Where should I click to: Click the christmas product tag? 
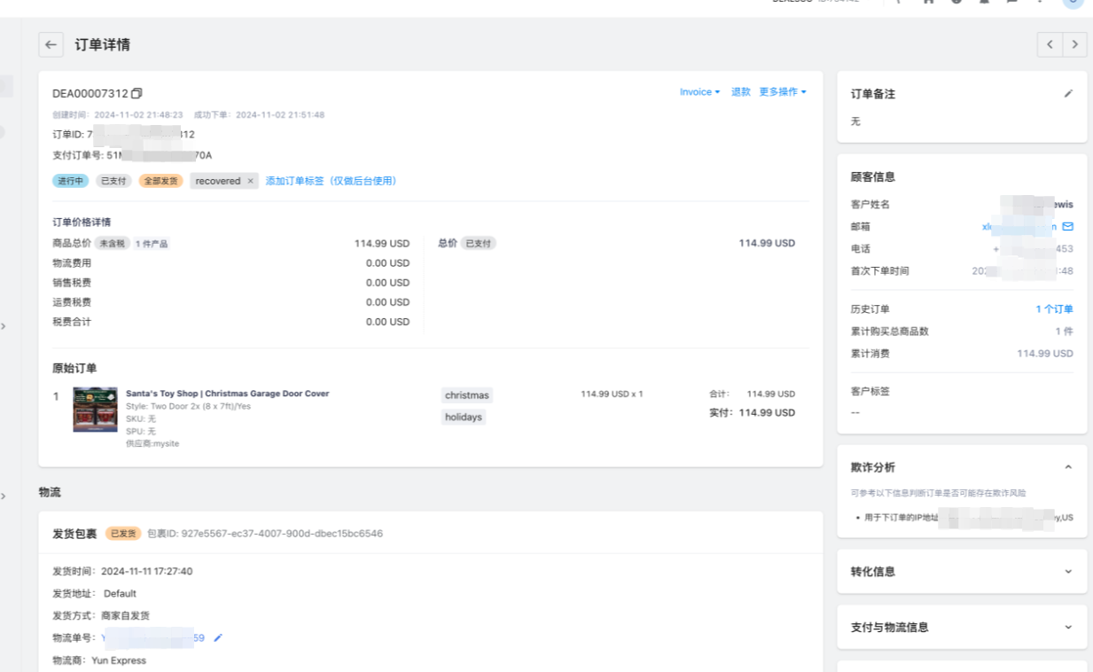point(466,395)
